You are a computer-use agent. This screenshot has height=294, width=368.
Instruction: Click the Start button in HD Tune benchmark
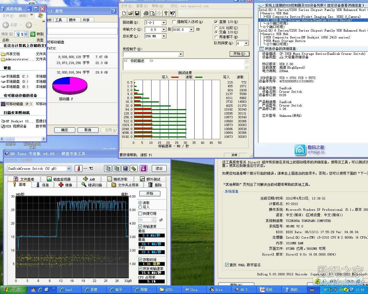coord(150,194)
